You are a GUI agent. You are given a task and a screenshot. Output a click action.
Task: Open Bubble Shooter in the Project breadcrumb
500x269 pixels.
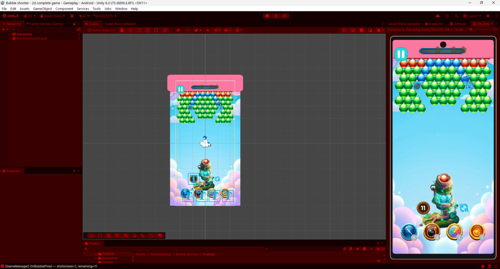point(187,254)
